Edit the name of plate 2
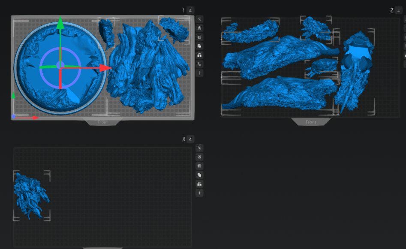 tap(399, 10)
